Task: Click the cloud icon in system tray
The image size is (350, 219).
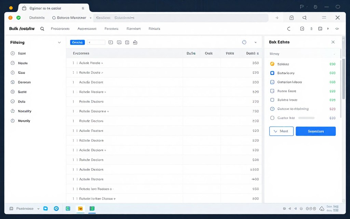Action: tap(322, 209)
